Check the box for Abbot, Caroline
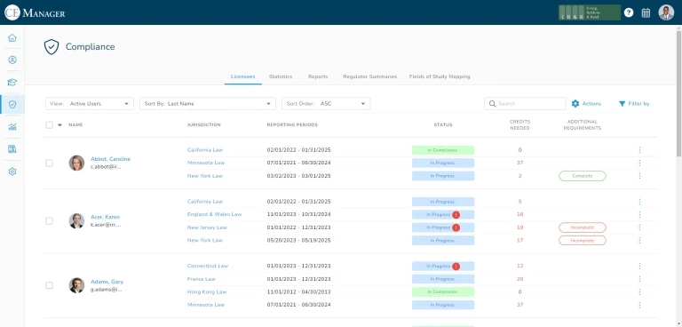The height and width of the screenshot is (327, 682). [49, 163]
